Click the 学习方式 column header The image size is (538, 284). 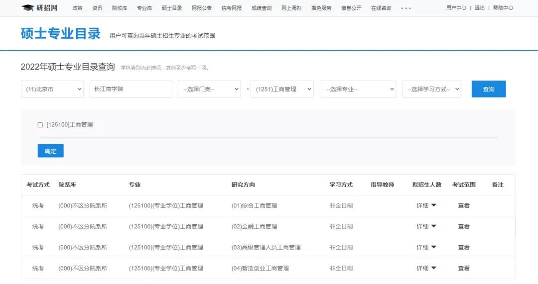coord(341,185)
